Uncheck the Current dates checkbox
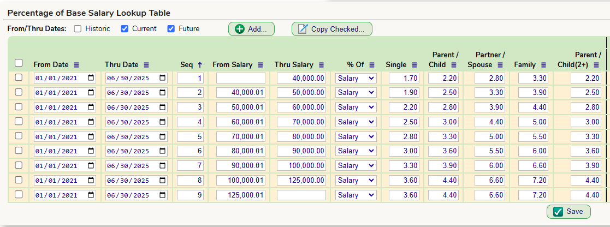Viewport: 610px width, 227px height. [125, 29]
